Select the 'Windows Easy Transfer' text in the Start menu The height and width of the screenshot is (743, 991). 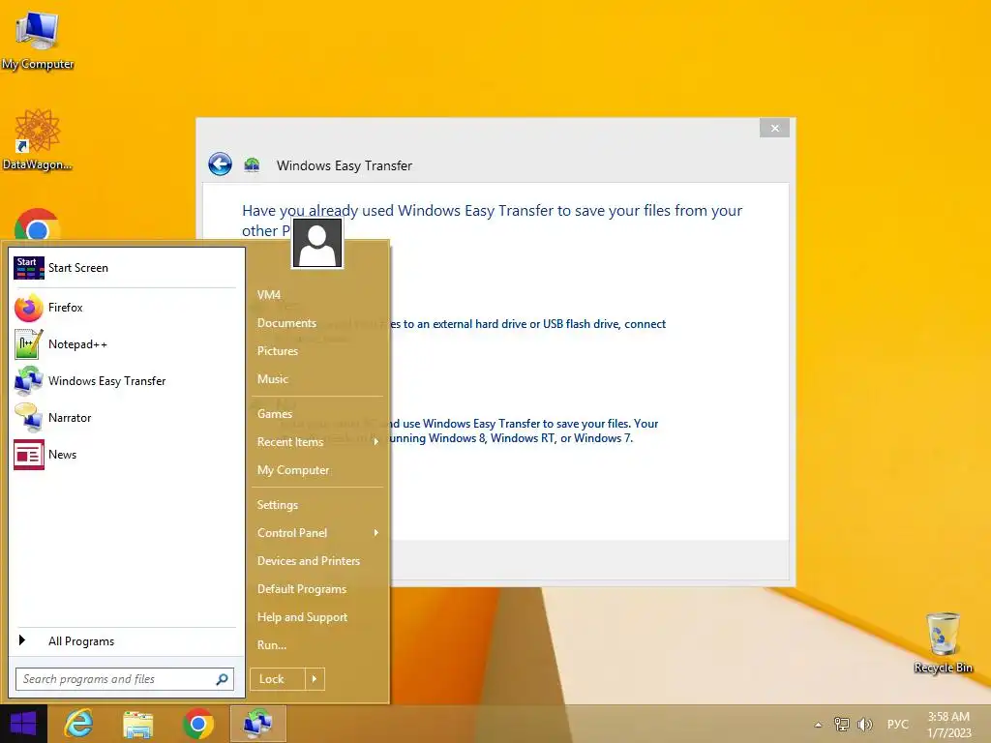pyautogui.click(x=106, y=381)
